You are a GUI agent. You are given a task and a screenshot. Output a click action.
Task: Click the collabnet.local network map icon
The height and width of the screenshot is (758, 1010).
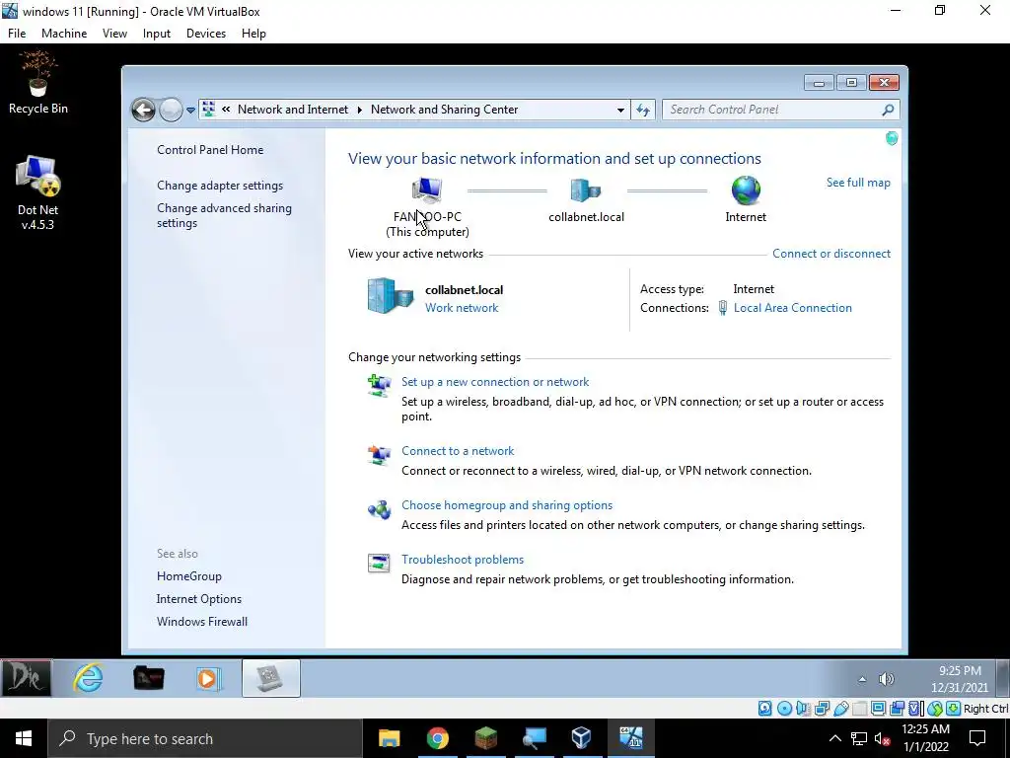click(586, 190)
